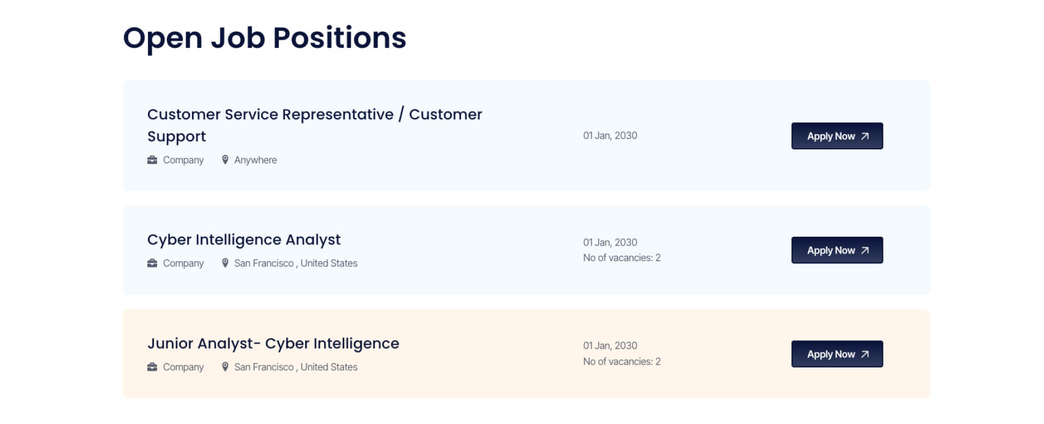Open Customer Service Representative / Customer Support title
This screenshot has height=424, width=1044.
tap(315, 125)
